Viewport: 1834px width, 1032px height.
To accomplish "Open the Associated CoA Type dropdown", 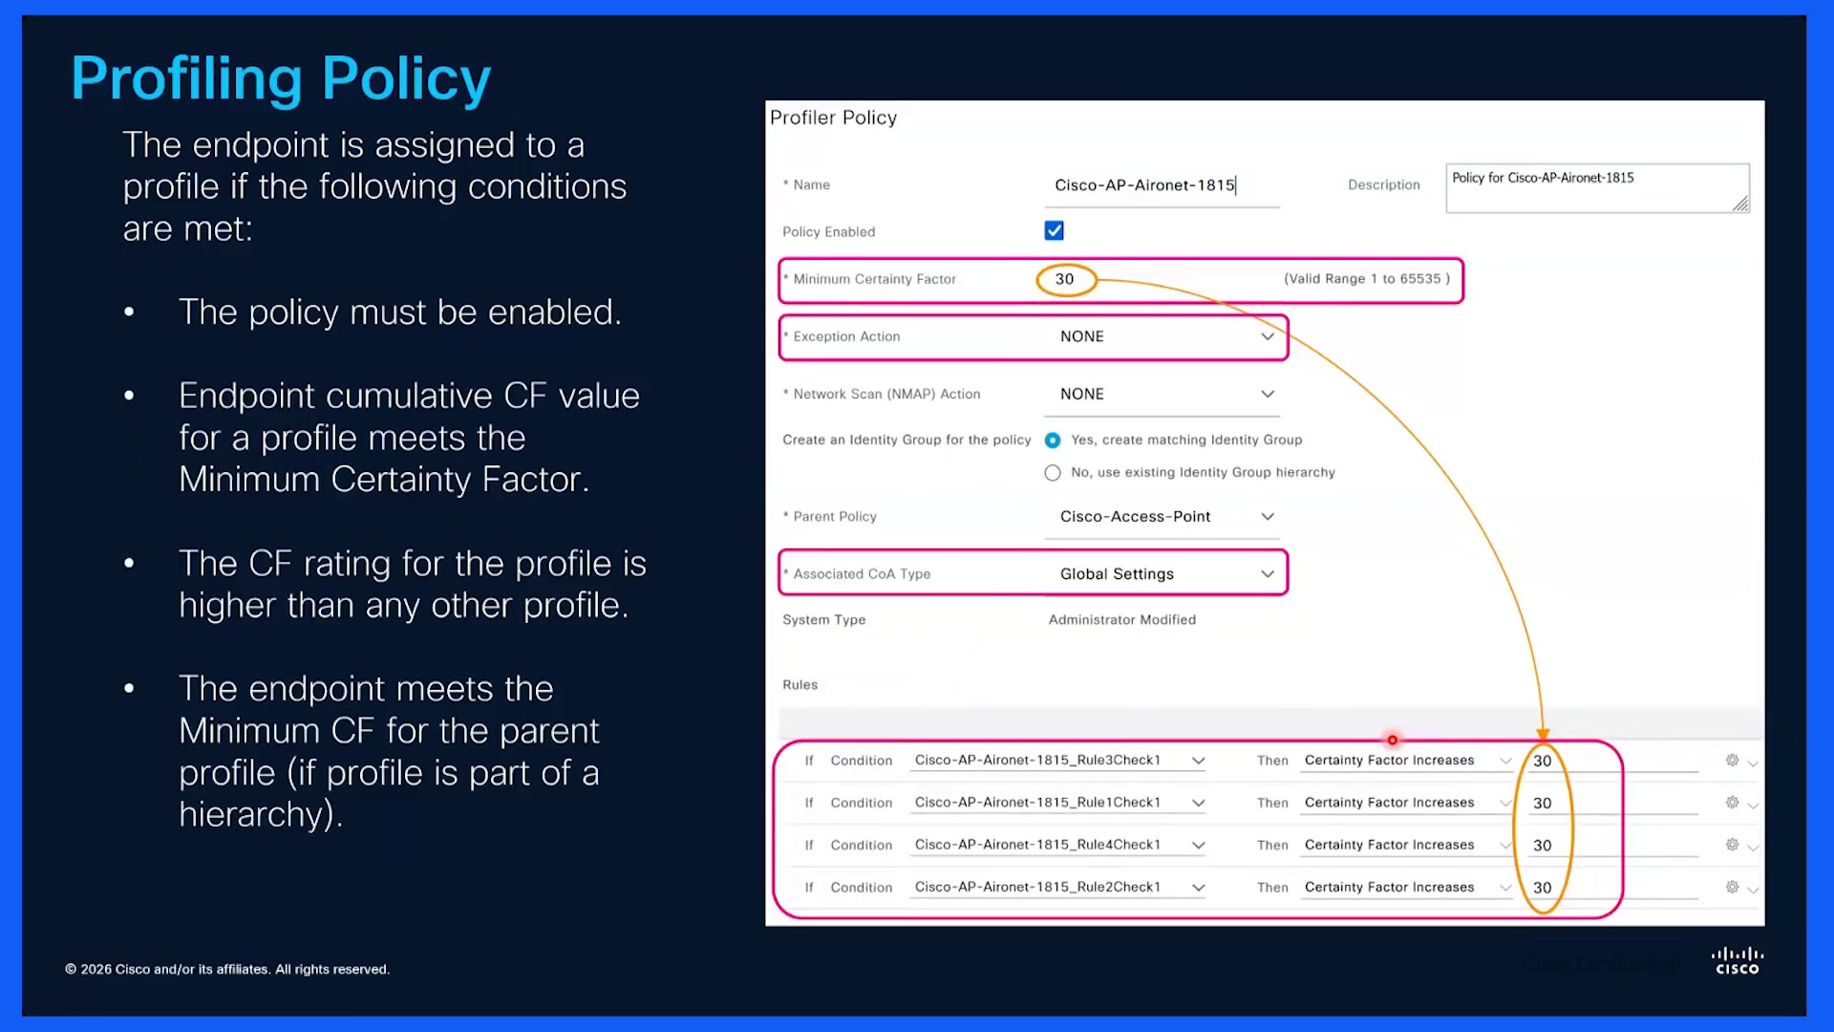I will pyautogui.click(x=1162, y=574).
